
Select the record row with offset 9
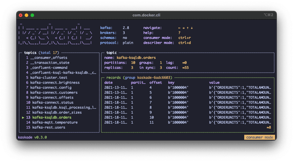point(188,112)
